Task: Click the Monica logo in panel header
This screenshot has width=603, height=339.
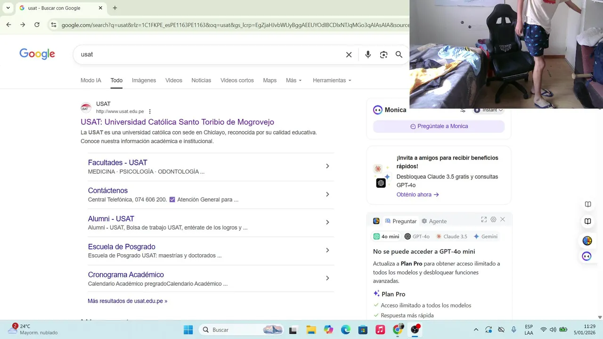Action: coord(378,110)
